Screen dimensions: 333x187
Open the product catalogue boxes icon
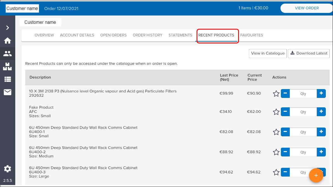coord(7,66)
